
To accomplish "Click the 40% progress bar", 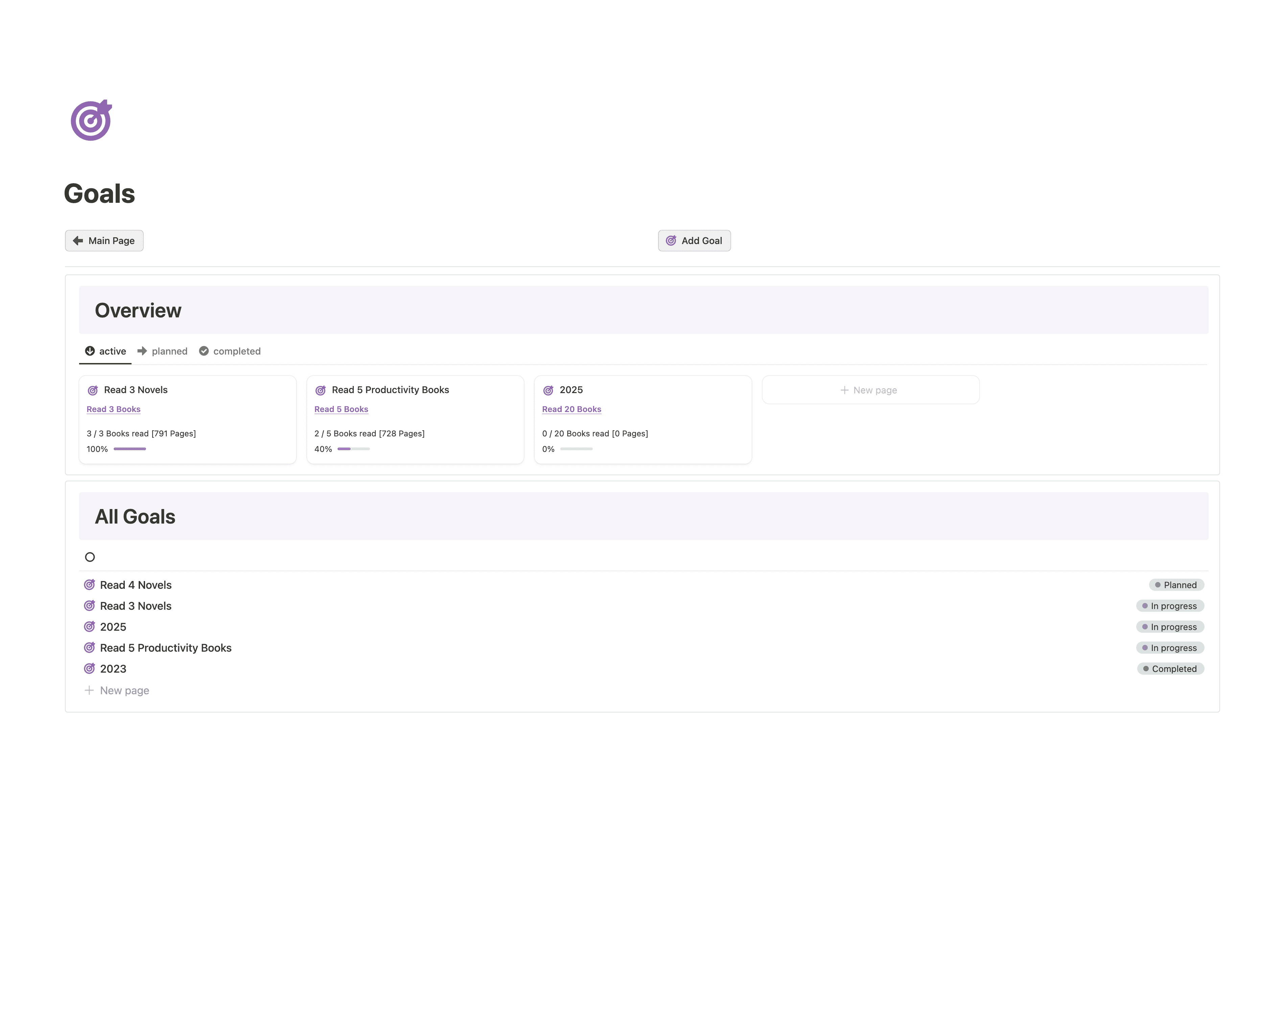I will [x=353, y=449].
